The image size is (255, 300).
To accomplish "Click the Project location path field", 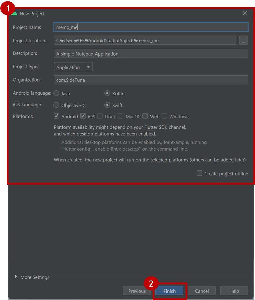I will [x=145, y=40].
